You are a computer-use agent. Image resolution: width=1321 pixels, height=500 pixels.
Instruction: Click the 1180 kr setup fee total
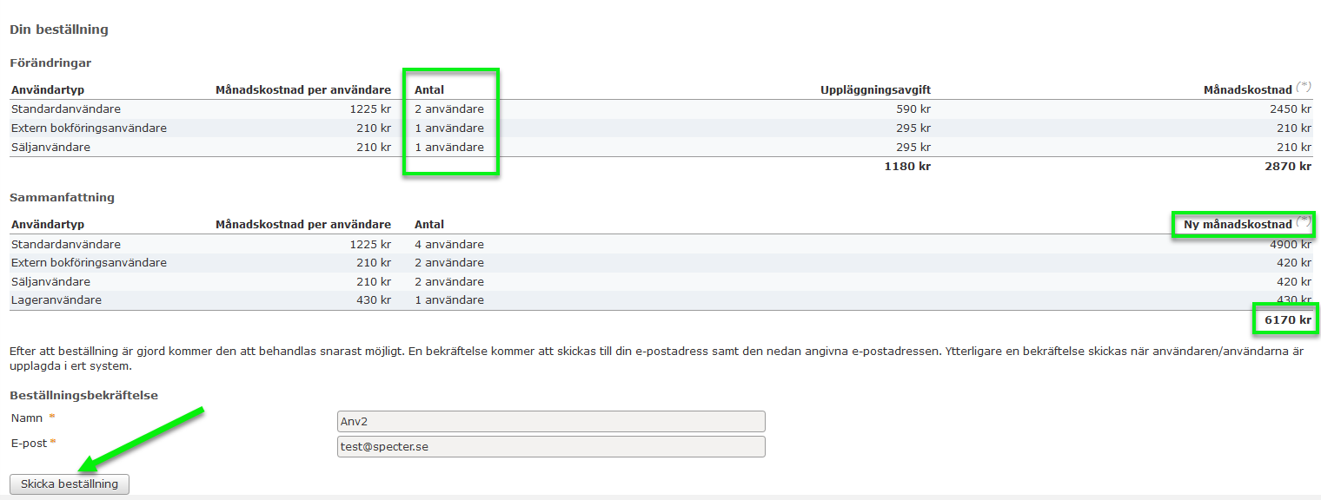tap(907, 167)
